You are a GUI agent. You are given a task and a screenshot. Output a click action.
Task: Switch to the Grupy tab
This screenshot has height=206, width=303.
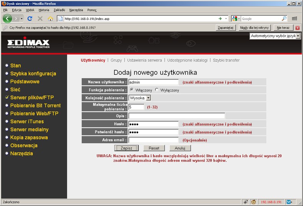116,60
